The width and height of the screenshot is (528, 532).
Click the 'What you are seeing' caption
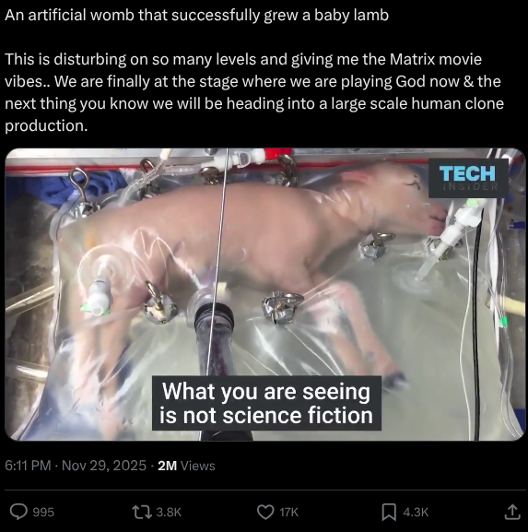click(x=266, y=403)
